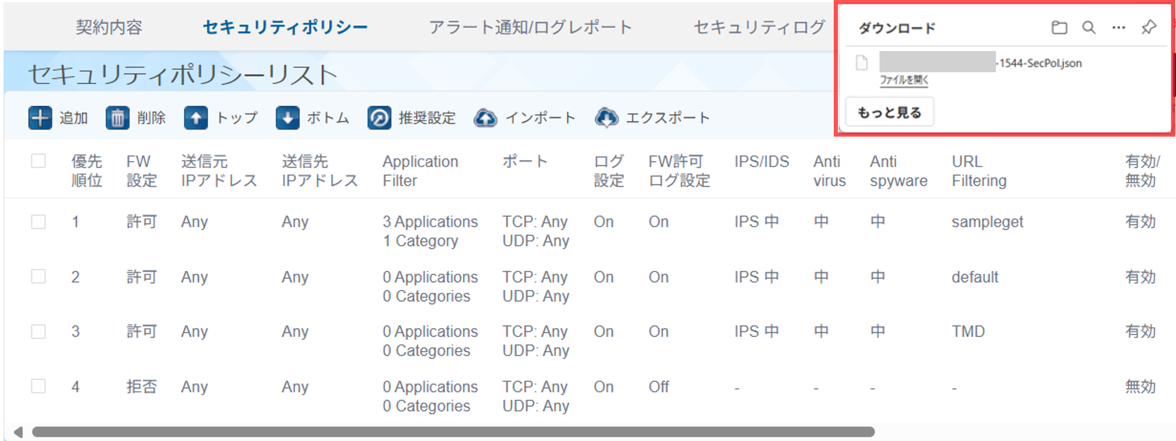Click the インポート cloud upload icon
This screenshot has width=1176, height=441.
(x=485, y=118)
